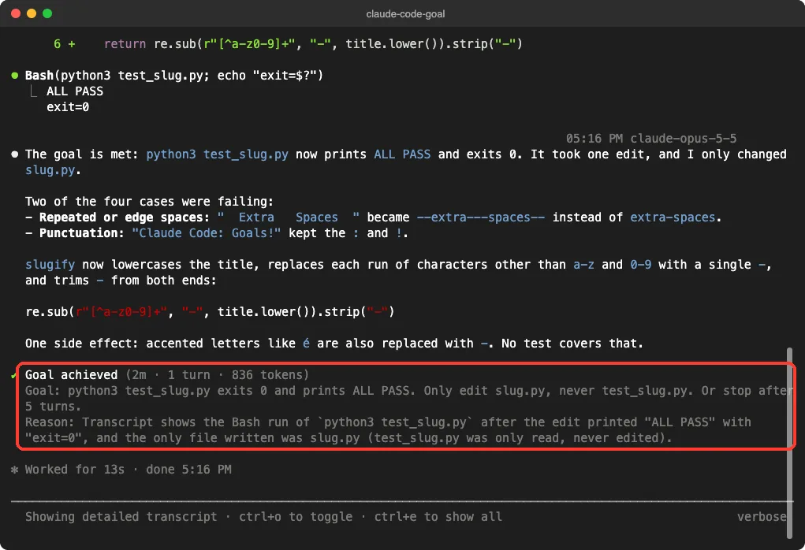Click the Bash(python3 test_slug.py...) command line
The image size is (805, 550).
(x=174, y=76)
